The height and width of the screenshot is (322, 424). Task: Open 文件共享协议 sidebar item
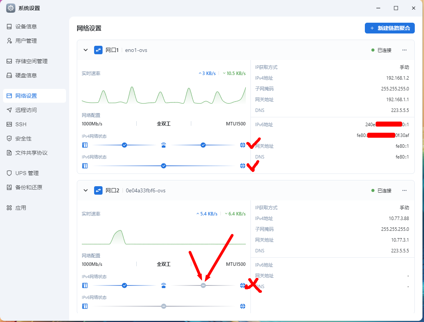pyautogui.click(x=34, y=153)
